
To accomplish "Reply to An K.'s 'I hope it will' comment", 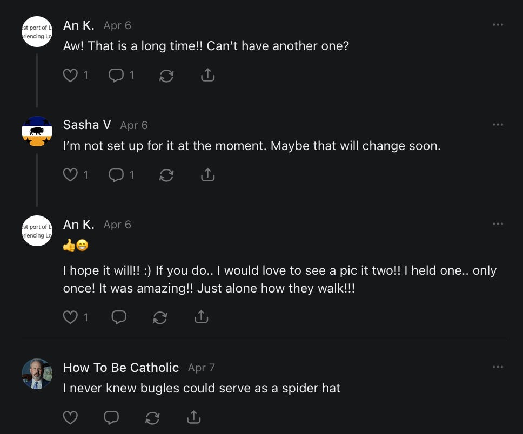I will click(x=119, y=317).
